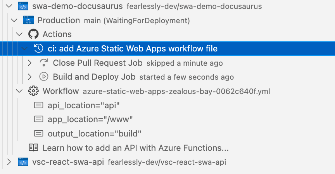Screen dimensions: 335x174
Task: Select the app_location="/www" setting
Action: pos(90,119)
